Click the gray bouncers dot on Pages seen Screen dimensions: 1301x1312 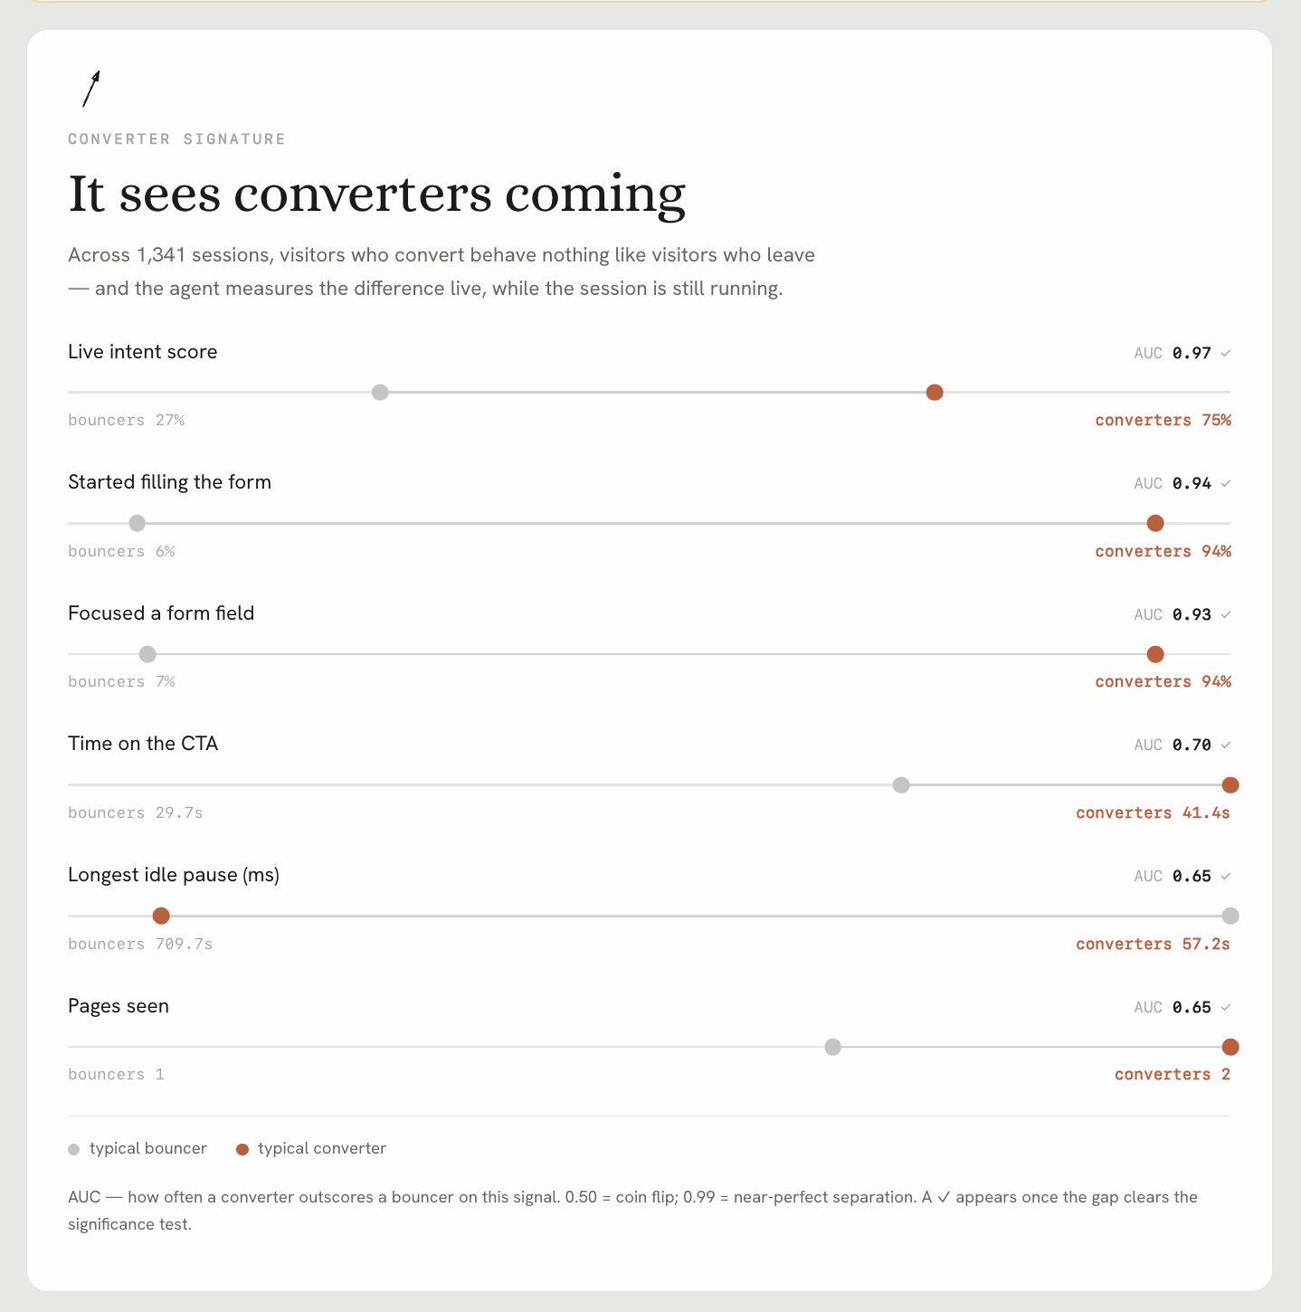833,1047
